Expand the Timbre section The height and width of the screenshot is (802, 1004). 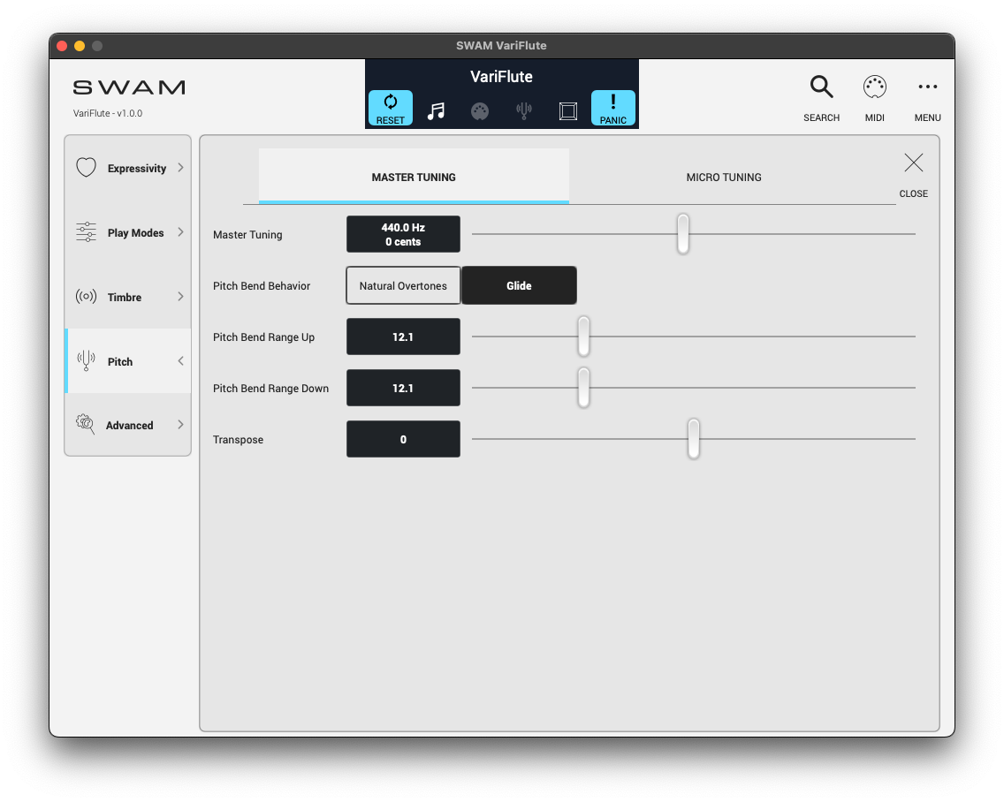click(128, 297)
